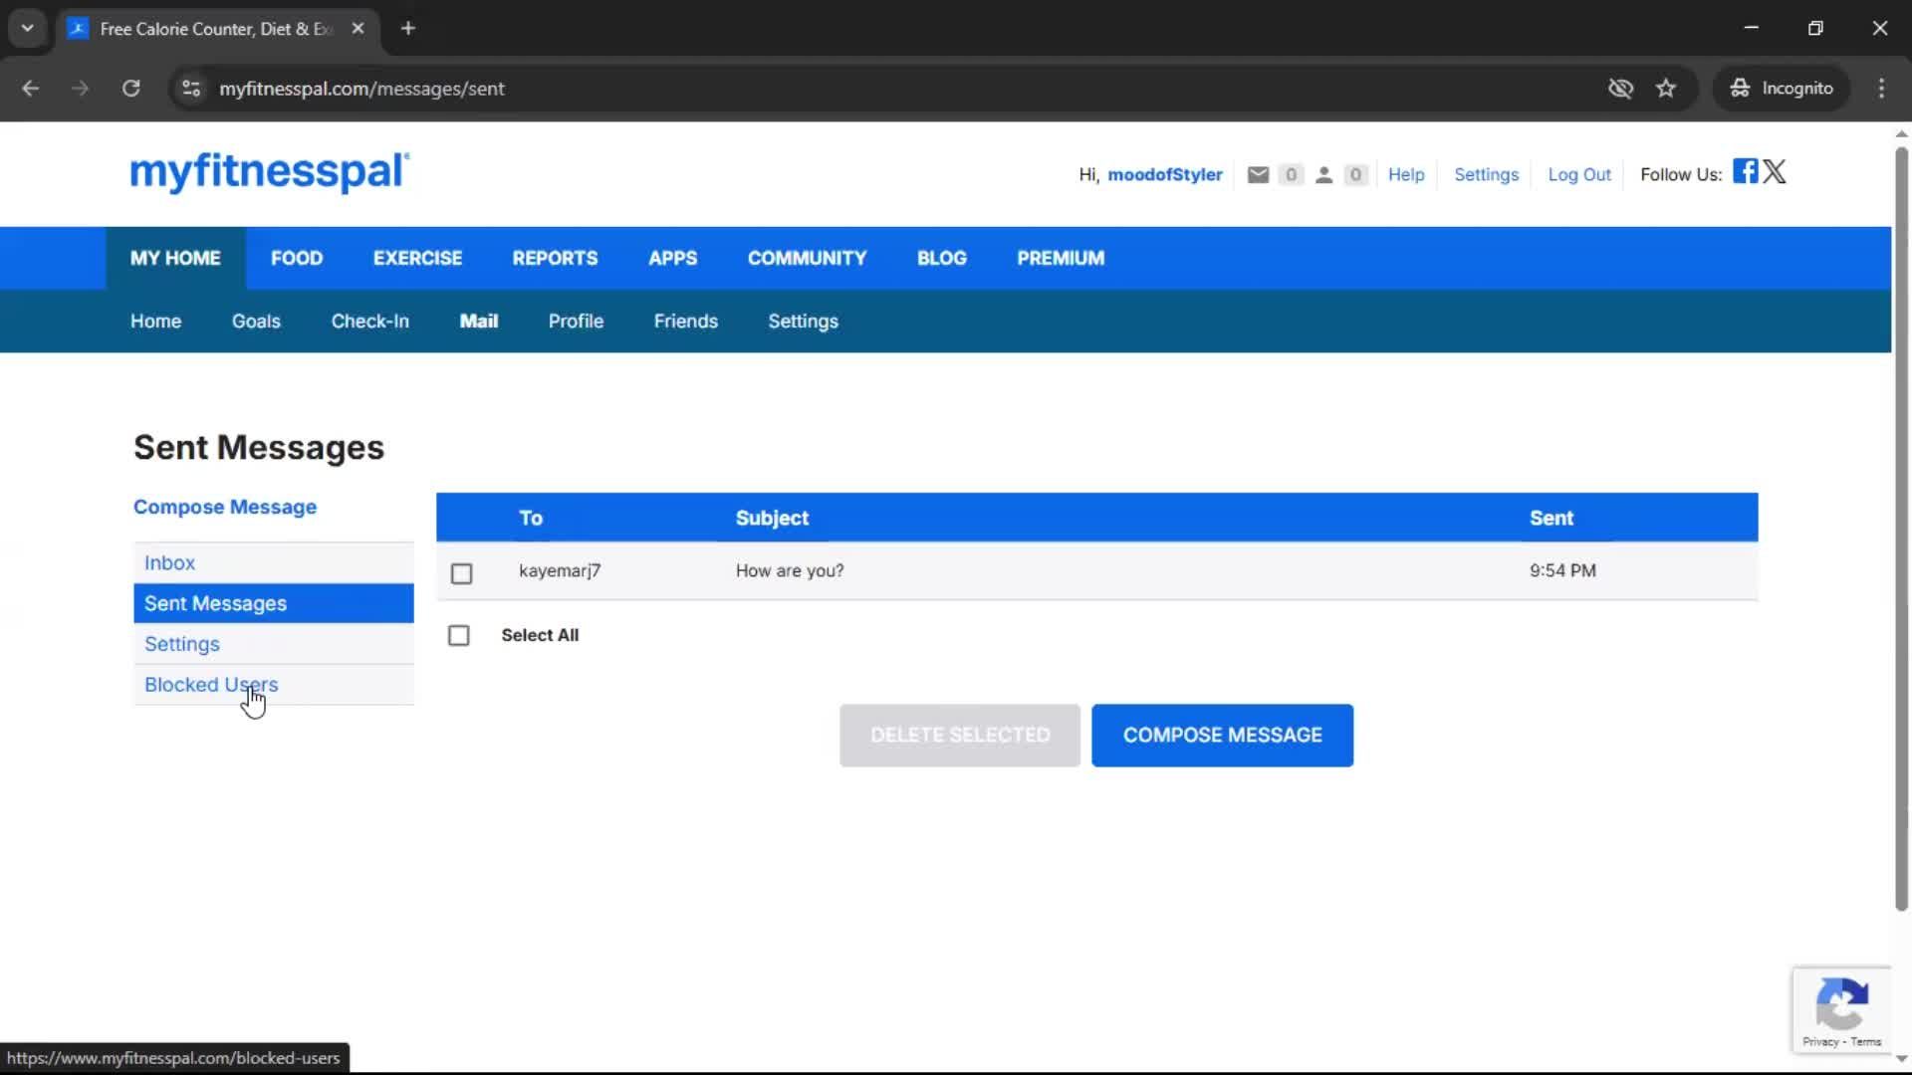Bookmark this page with star icon
Viewport: 1912px width, 1075px height.
coord(1666,89)
